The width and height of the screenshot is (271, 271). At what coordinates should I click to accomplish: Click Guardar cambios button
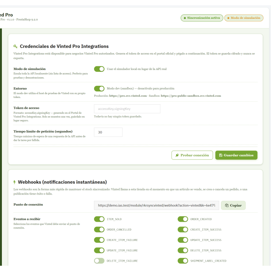tap(236, 155)
